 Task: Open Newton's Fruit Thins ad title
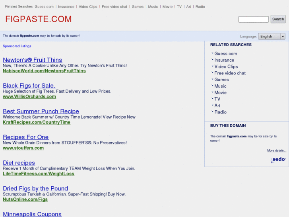[33, 60]
